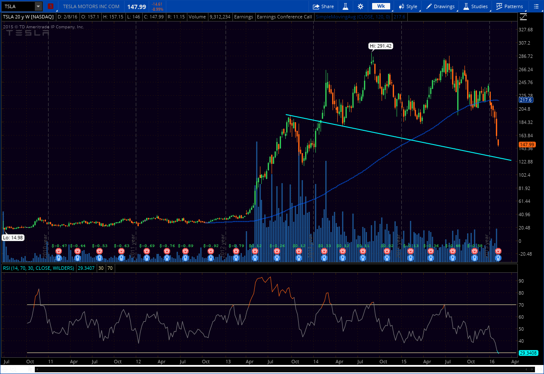The width and height of the screenshot is (544, 374).
Task: Click the earnings phone icon under $-0.58
Action: (x=474, y=251)
